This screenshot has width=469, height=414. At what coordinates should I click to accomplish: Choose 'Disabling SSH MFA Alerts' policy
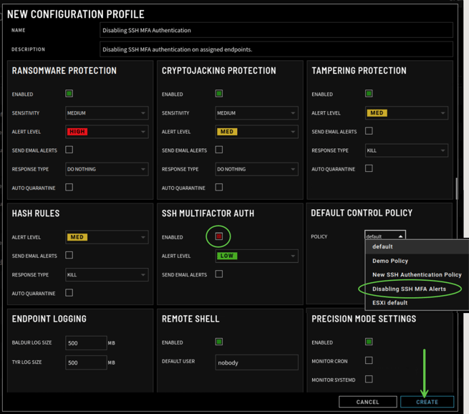[417, 289]
